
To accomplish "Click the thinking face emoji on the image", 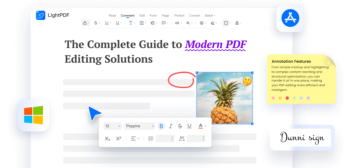I will tap(247, 81).
